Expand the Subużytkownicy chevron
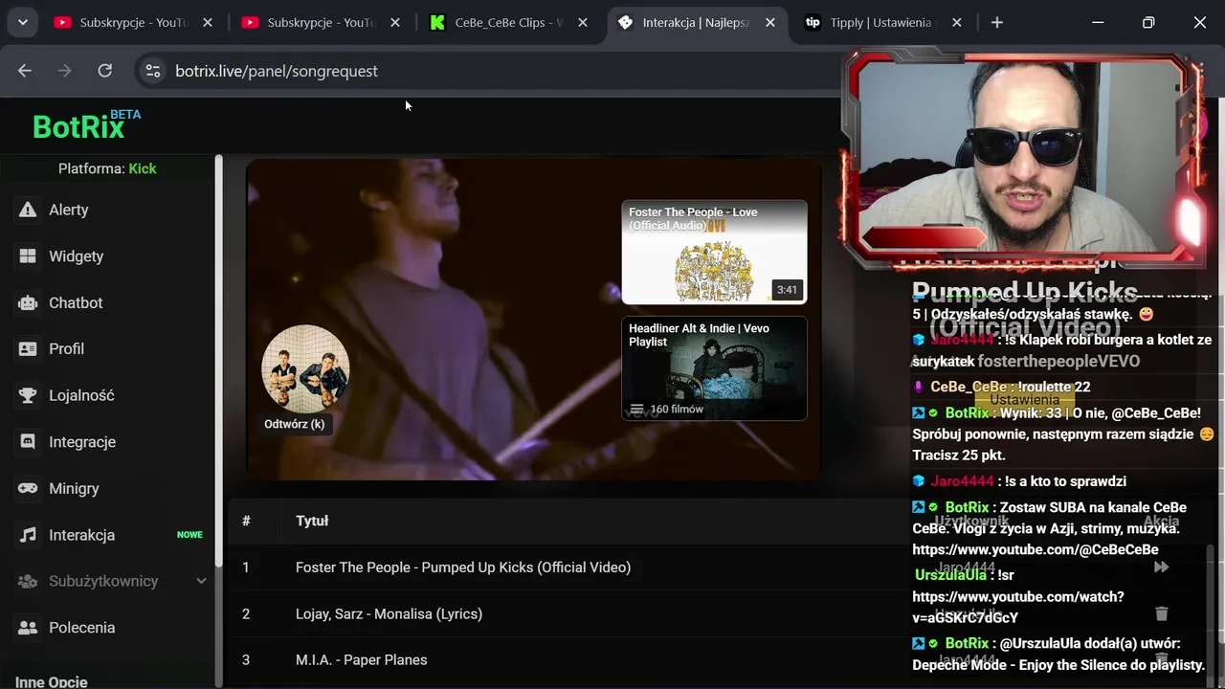Image resolution: width=1225 pixels, height=689 pixels. 201,581
